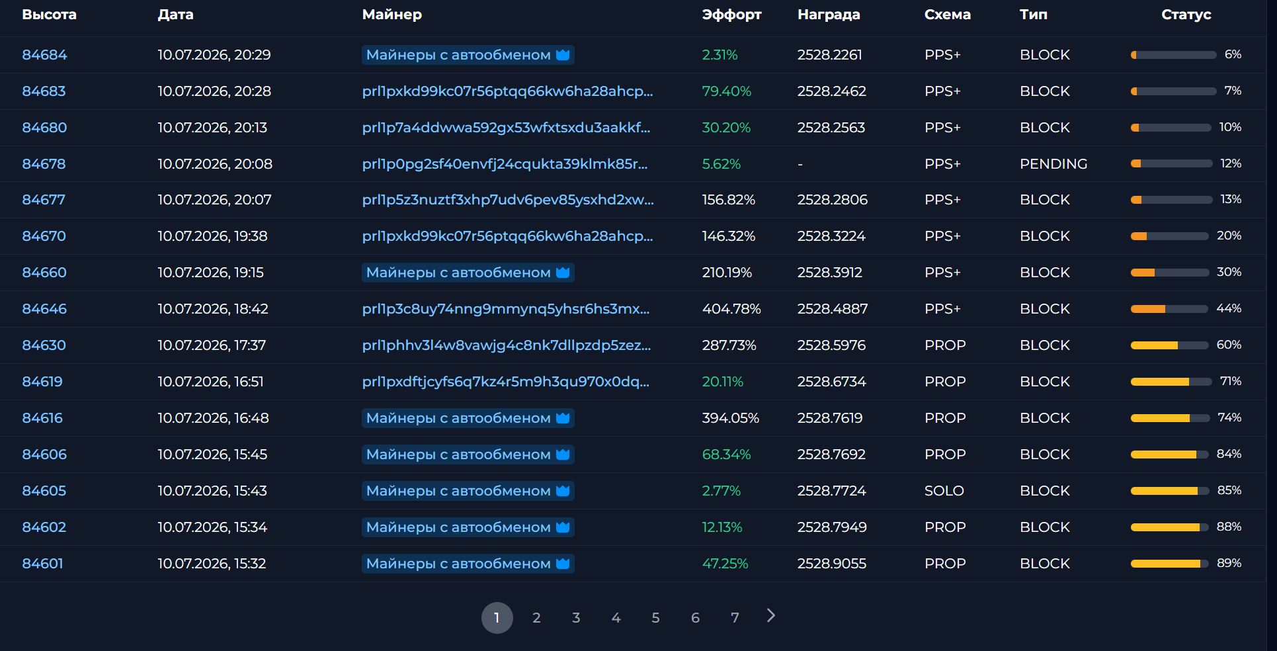Click the Эффорт column header
Viewport: 1277px width, 651px height.
[x=731, y=15]
